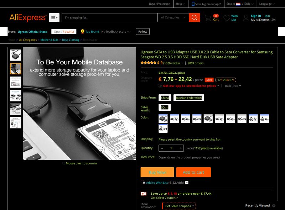Screen dimensions: 285x210
Task: Select the fifth product thumbnail
Action: (x=15, y=109)
